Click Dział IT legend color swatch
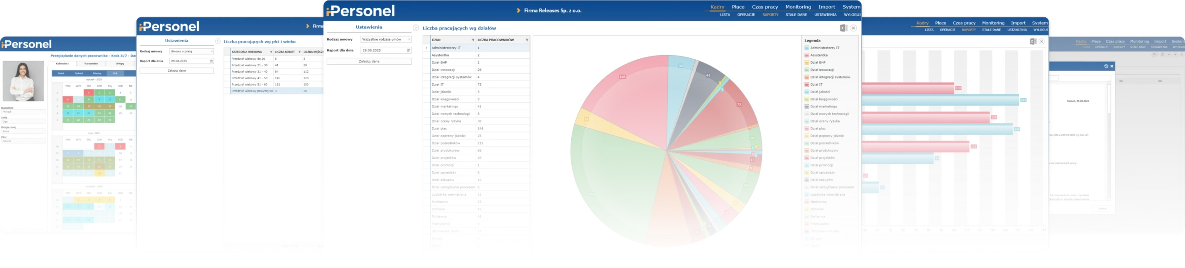The width and height of the screenshot is (1185, 268). [x=807, y=85]
